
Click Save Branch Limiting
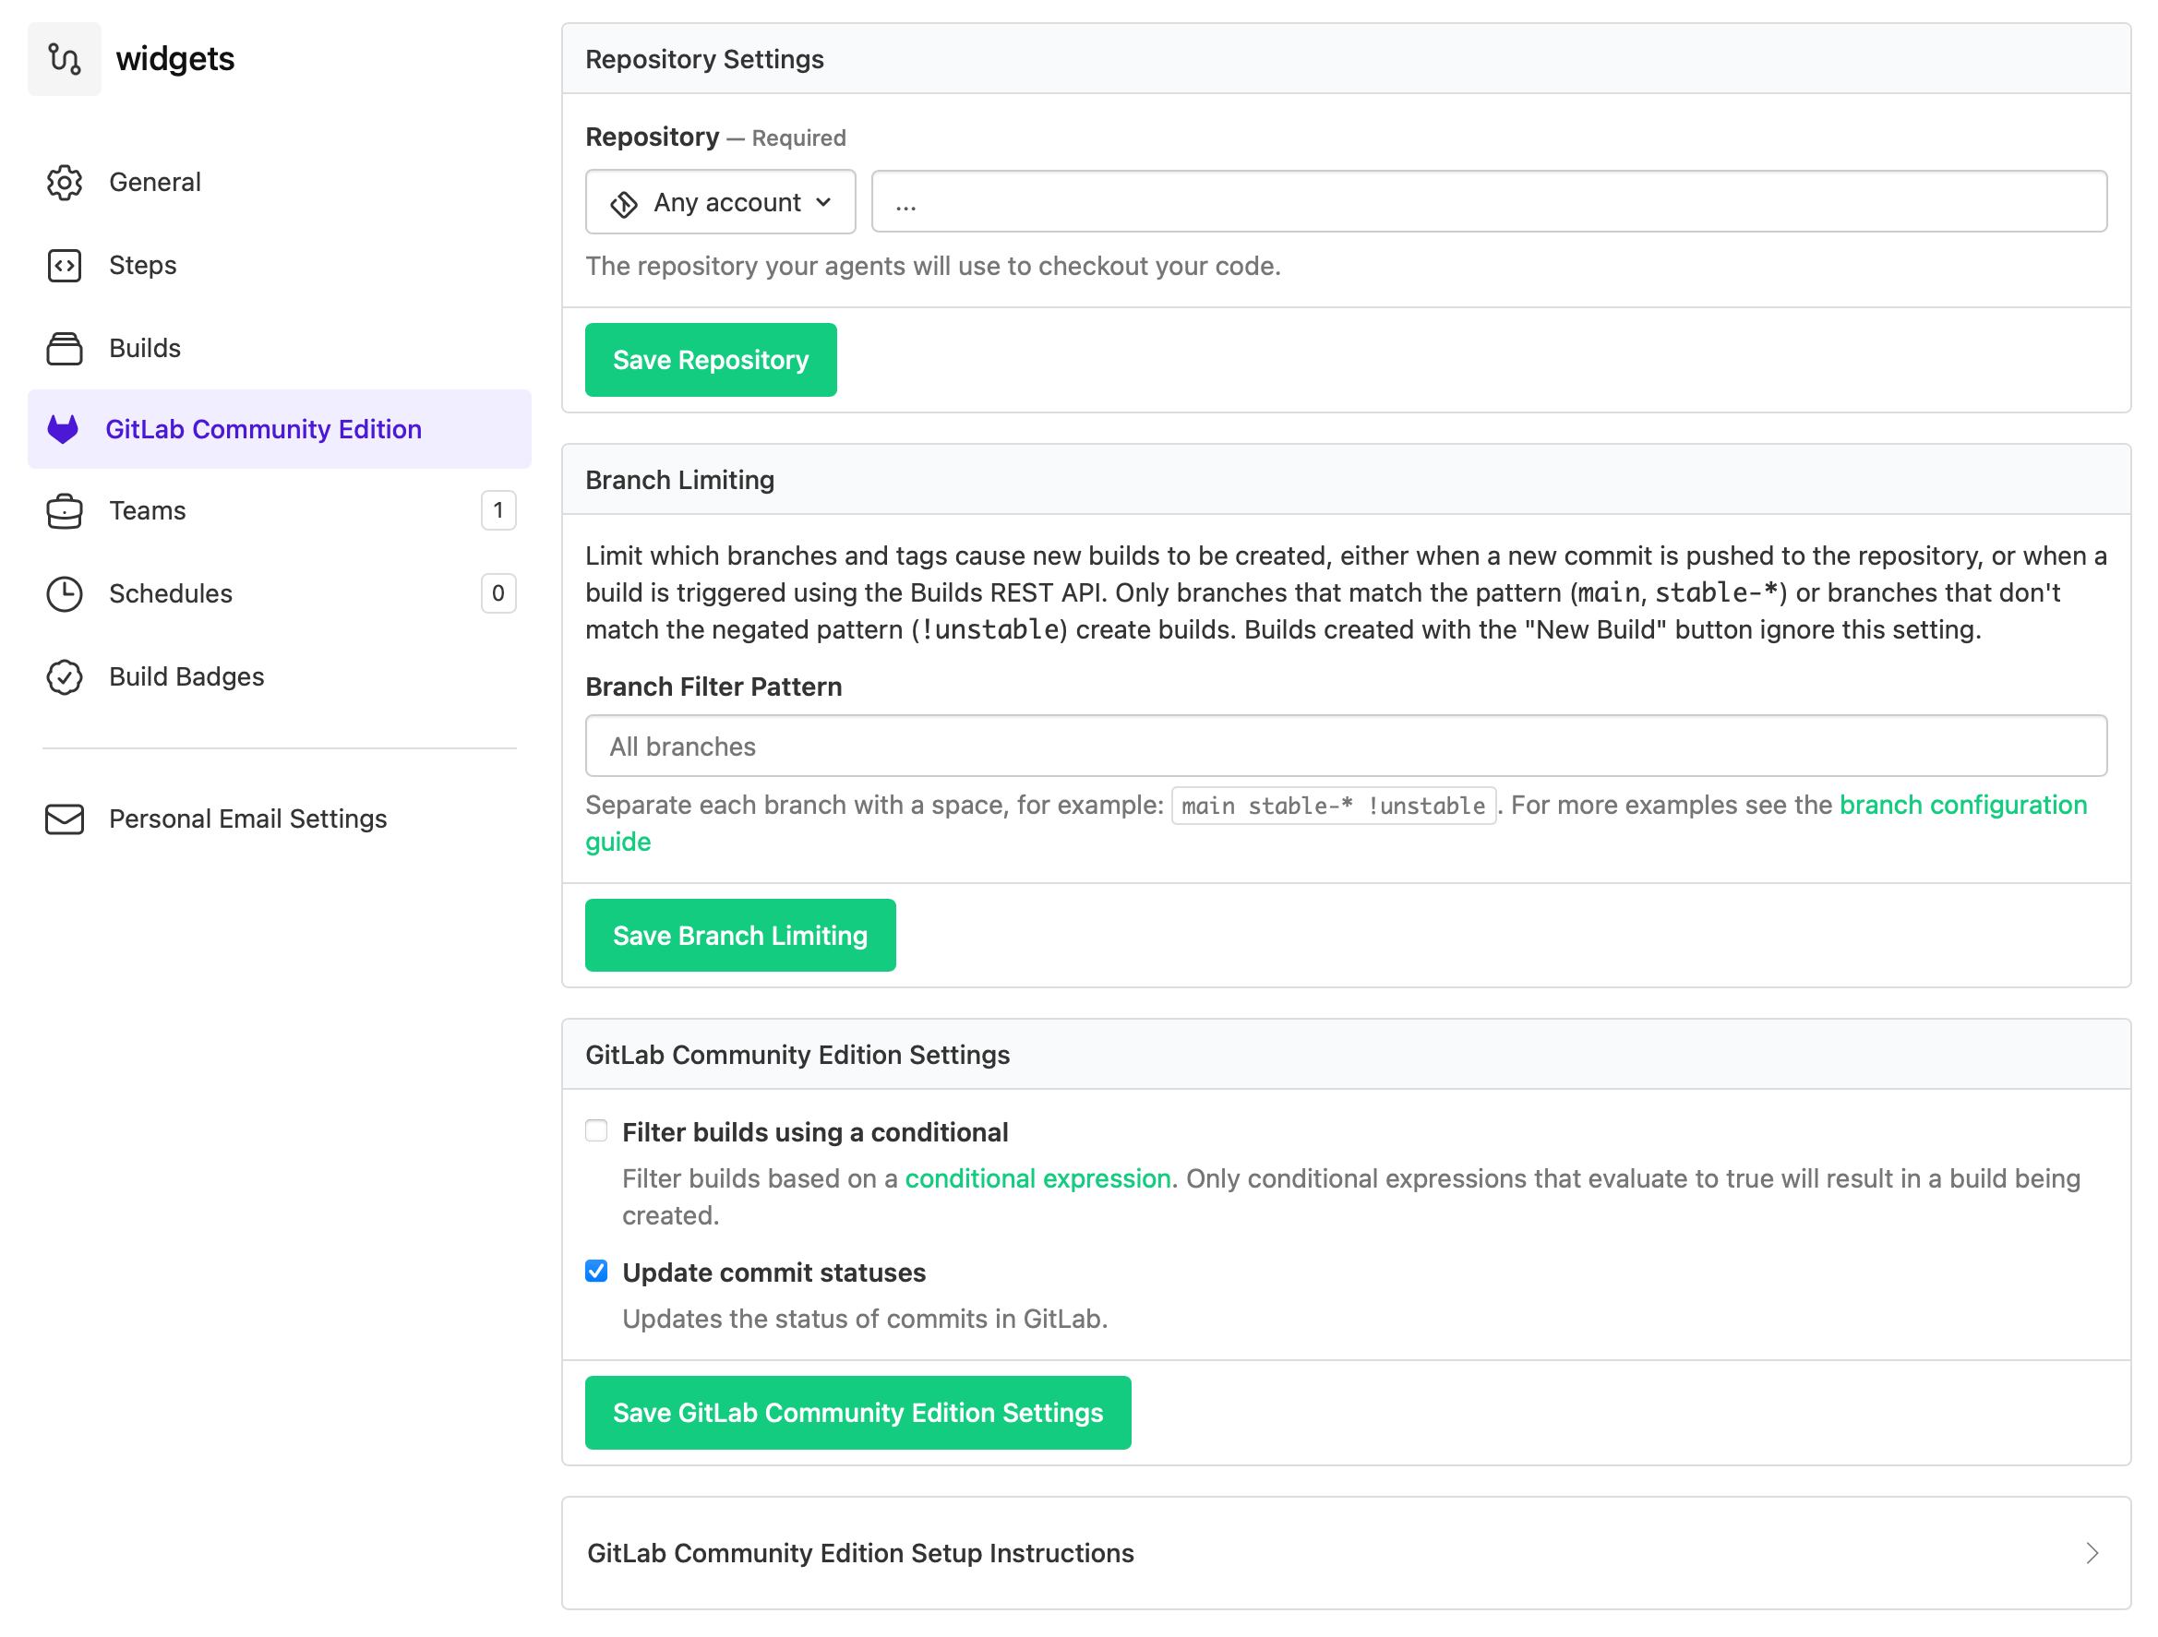[739, 935]
